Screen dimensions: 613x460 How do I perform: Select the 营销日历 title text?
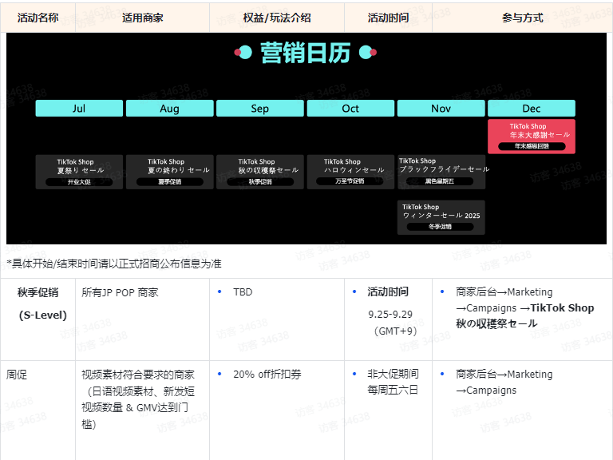click(x=306, y=53)
